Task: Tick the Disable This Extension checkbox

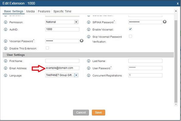Action: [47, 48]
